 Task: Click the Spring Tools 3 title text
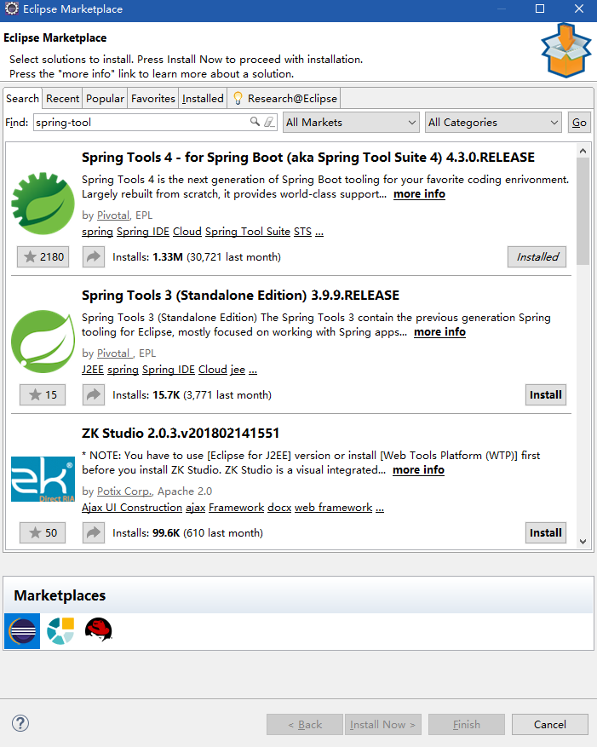241,296
